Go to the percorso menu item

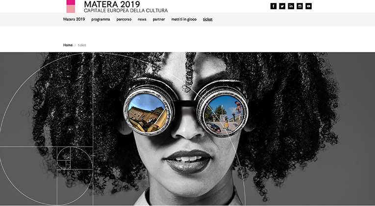(x=124, y=20)
